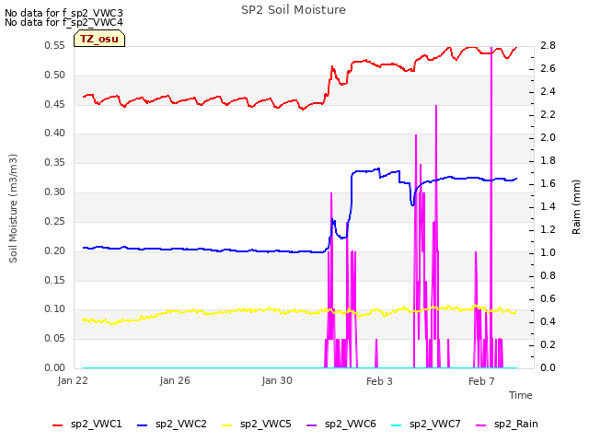
Task: Click the 1.6 rain axis tick label
Action: pyautogui.click(x=548, y=183)
